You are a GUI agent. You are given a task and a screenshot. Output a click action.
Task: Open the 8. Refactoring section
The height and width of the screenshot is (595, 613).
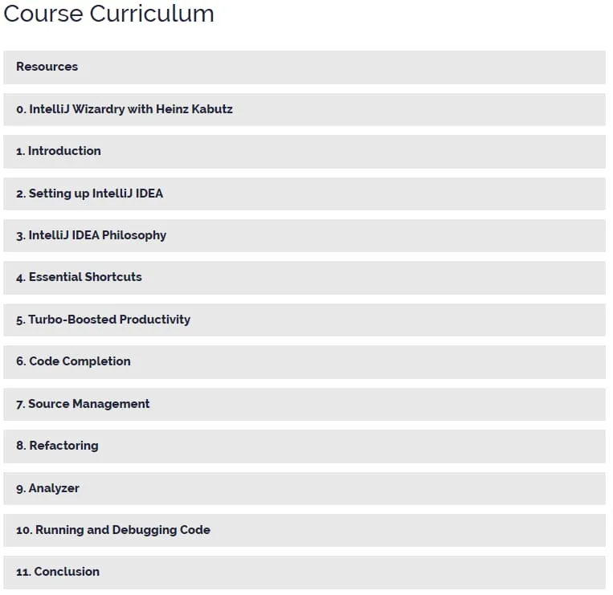coord(304,446)
